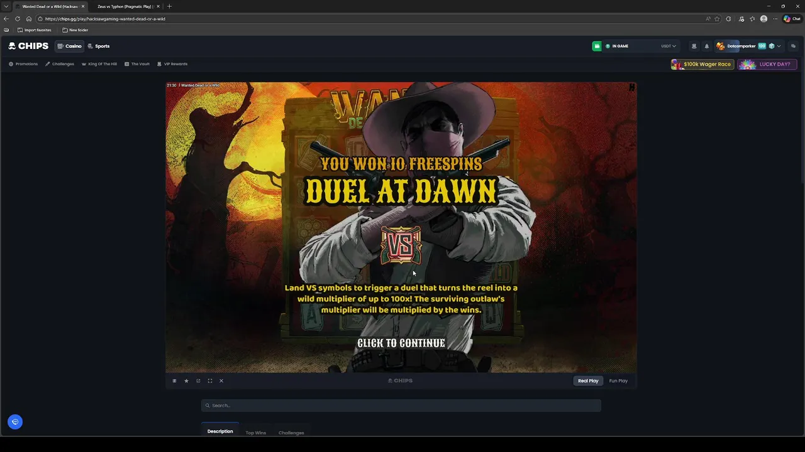The width and height of the screenshot is (805, 452).
Task: Open the tab list dropdown arrow
Action: click(6, 6)
